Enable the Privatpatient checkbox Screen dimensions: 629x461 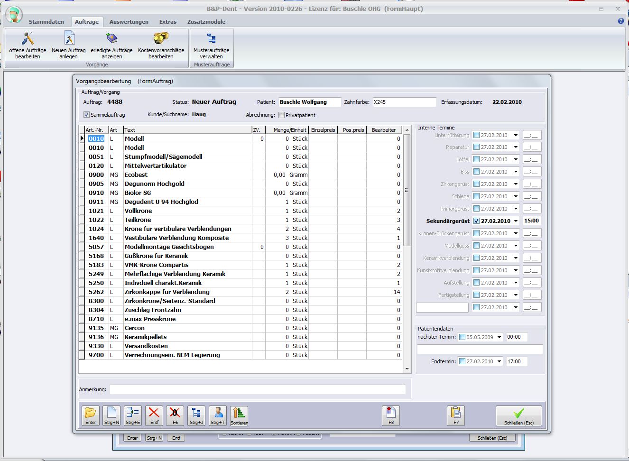282,115
